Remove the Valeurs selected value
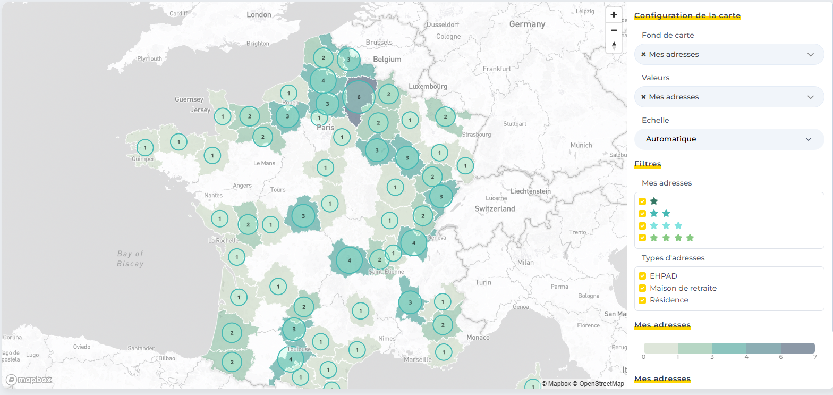 tap(643, 97)
